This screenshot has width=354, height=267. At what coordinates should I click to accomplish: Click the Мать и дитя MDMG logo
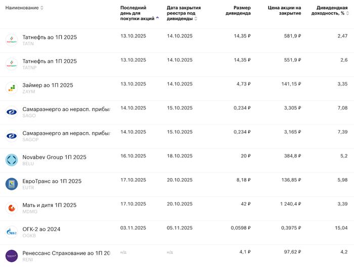click(x=11, y=208)
